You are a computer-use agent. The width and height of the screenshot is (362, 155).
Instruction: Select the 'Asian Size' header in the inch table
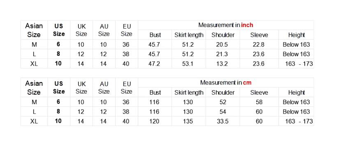(34, 30)
